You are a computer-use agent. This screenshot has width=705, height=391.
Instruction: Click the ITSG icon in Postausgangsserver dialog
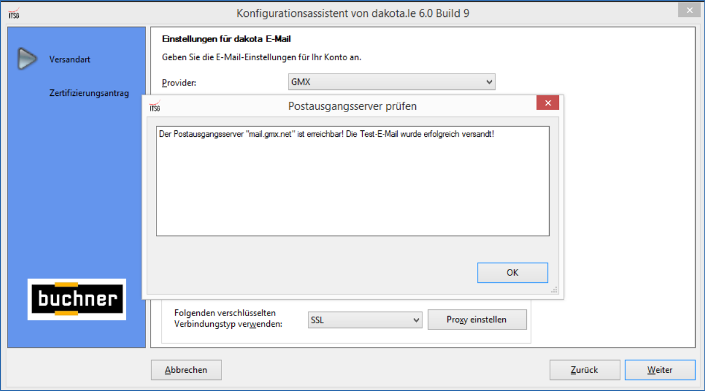click(155, 106)
